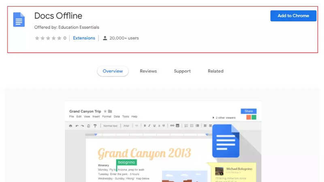Click the large blue Docs logo
324x182 pixels.
(x=226, y=141)
